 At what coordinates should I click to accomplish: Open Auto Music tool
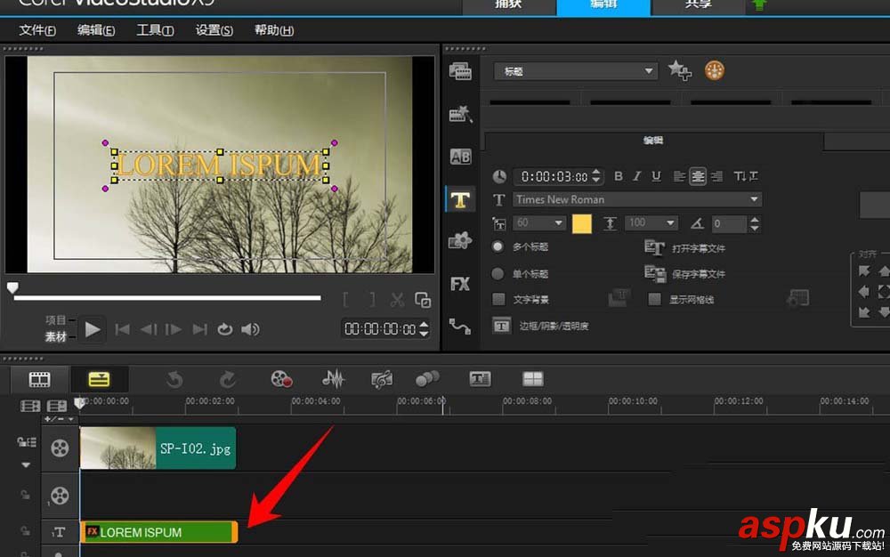pyautogui.click(x=382, y=379)
